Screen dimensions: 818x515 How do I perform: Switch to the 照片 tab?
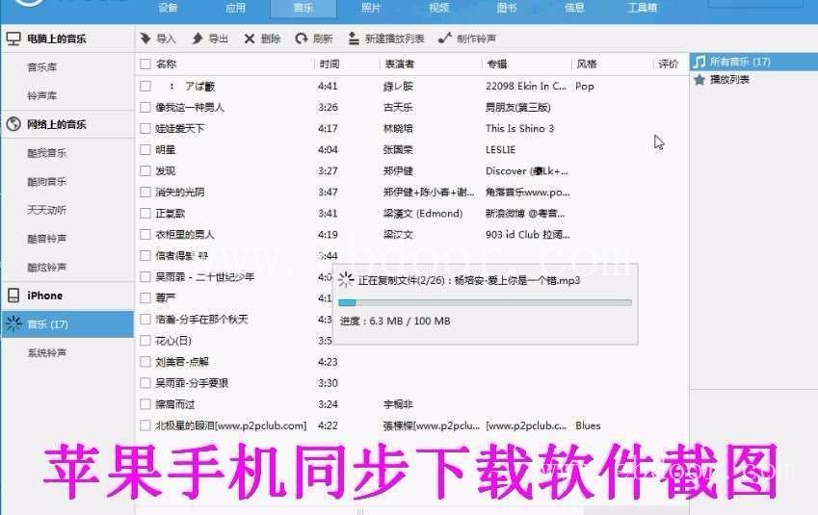pos(371,8)
